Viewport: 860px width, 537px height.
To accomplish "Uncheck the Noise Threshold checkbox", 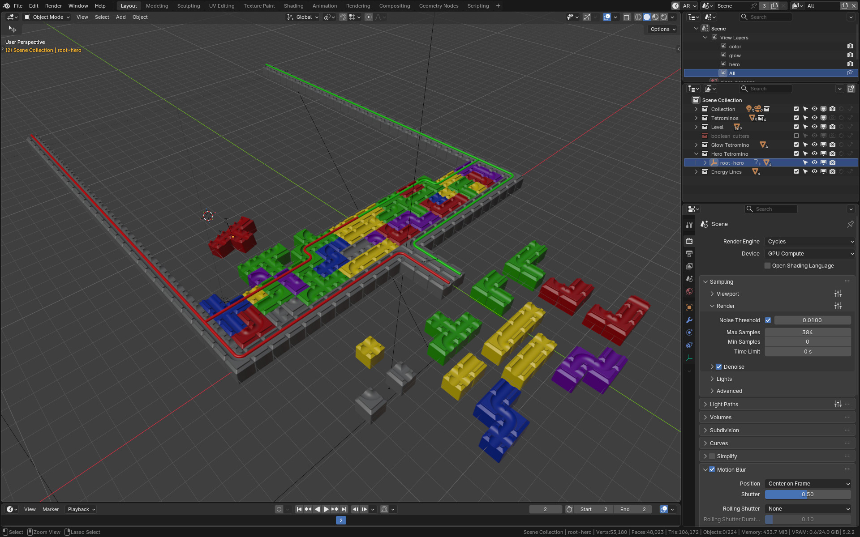I will coord(768,320).
